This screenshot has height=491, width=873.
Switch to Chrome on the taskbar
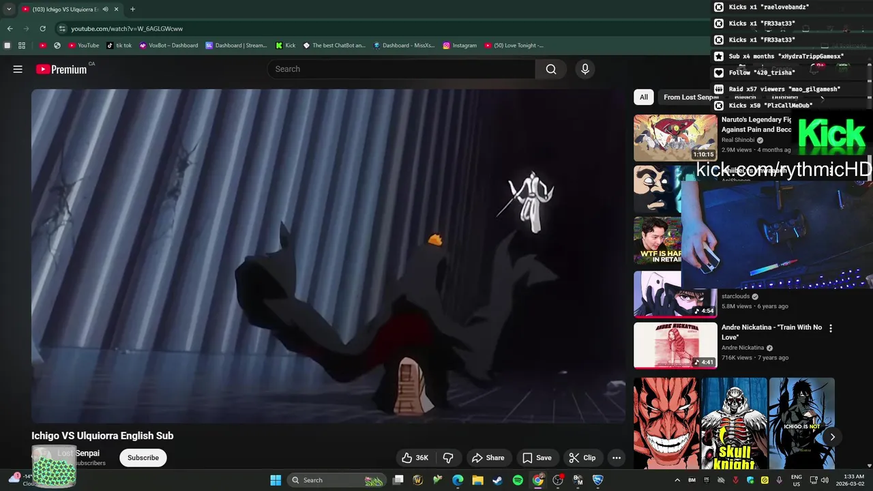pos(538,480)
